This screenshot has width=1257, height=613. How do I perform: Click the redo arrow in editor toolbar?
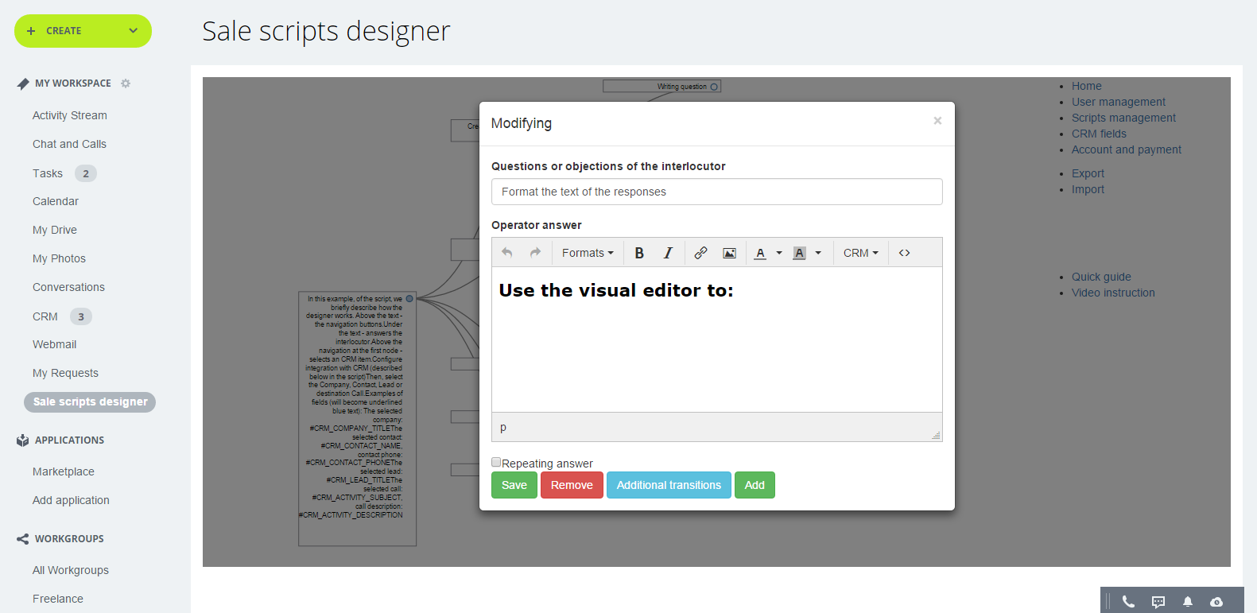(x=535, y=253)
